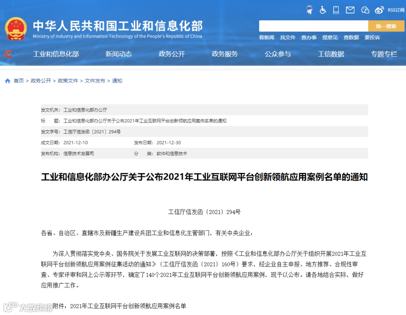Click the bold article headline
This screenshot has height=315, width=406.
[x=204, y=177]
